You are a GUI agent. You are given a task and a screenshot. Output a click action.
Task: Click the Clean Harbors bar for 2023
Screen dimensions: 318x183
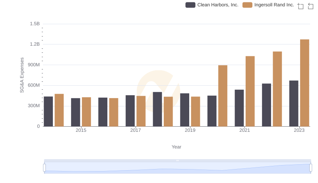pyautogui.click(x=294, y=104)
